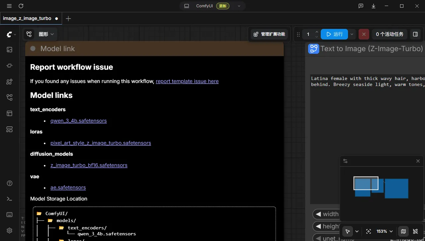Toggle the minimap map icon
This screenshot has height=241, width=425.
point(403,231)
